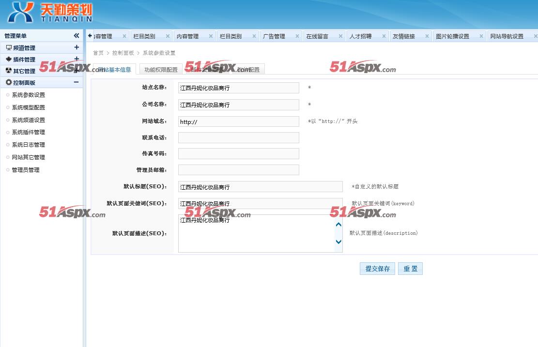Switch to the 网站导航设置 tab
Screen dimensions: 538x347
[507, 36]
